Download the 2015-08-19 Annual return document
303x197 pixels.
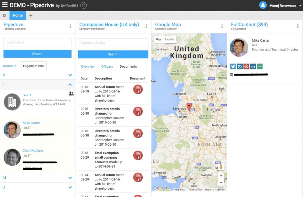(x=138, y=89)
